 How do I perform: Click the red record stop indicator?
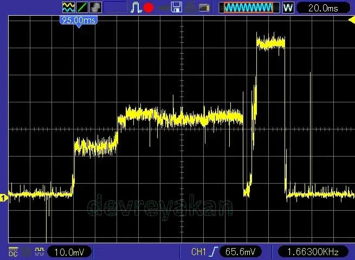click(149, 8)
